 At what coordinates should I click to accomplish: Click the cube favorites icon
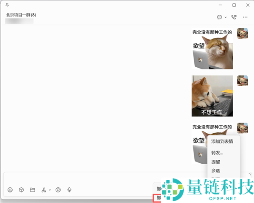point(21,190)
